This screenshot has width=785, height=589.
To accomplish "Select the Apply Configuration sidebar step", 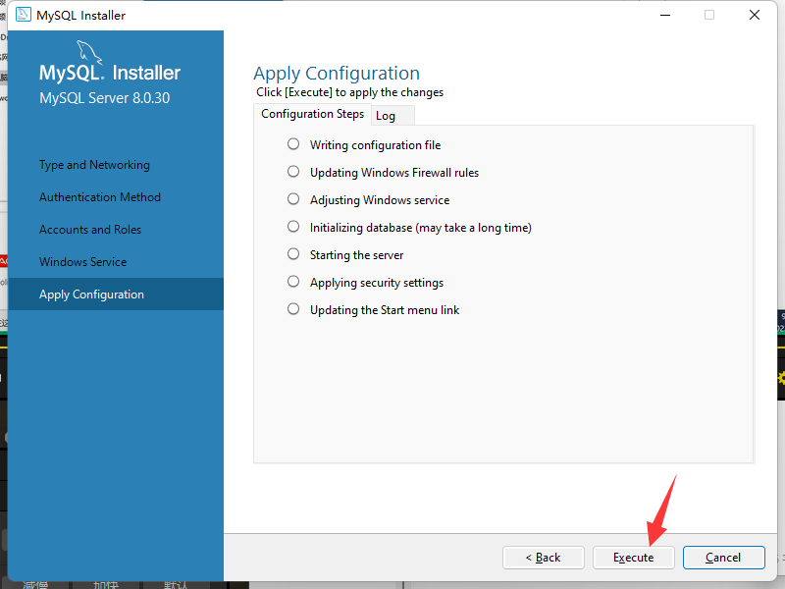I will point(116,294).
